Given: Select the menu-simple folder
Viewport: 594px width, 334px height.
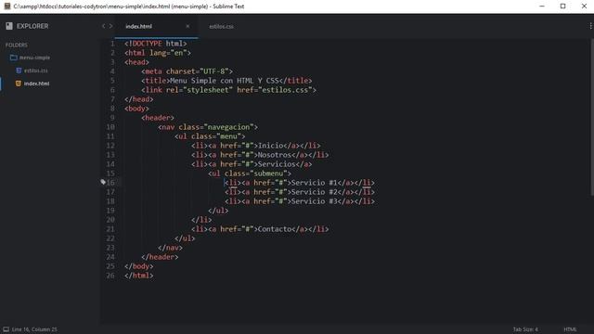Looking at the screenshot, I should 34,58.
